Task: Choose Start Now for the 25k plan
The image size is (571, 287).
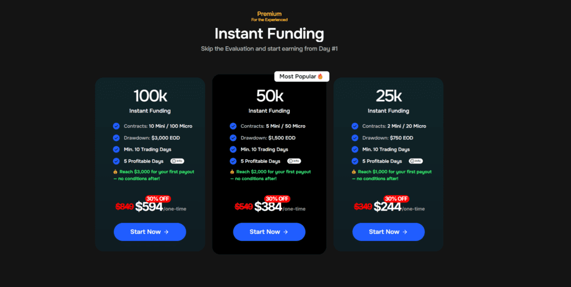Action: (388, 232)
